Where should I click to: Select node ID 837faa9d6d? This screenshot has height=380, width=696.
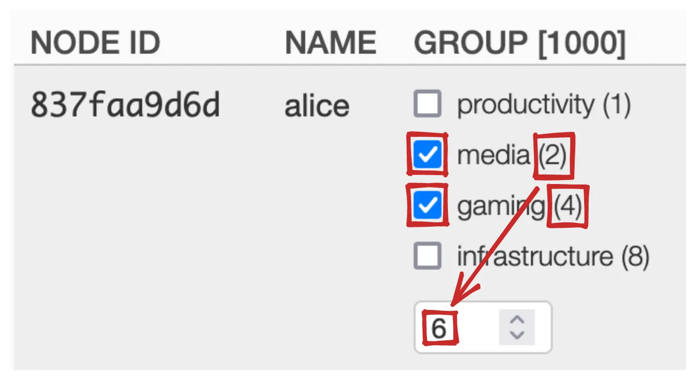click(125, 105)
